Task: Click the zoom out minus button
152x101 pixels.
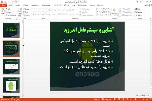Action: pos(131,99)
